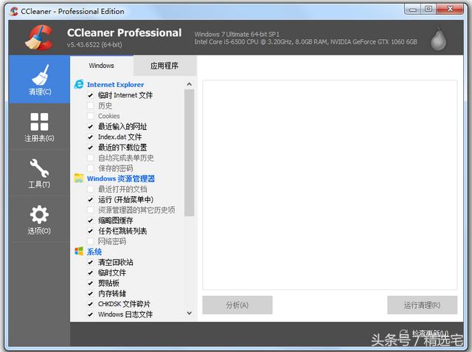Click the CCleaner logo in the header

[x=38, y=38]
